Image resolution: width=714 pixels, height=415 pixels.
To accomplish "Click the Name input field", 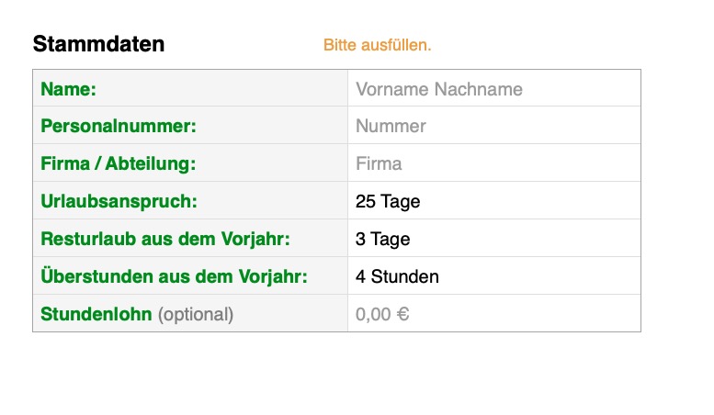I will tap(493, 89).
